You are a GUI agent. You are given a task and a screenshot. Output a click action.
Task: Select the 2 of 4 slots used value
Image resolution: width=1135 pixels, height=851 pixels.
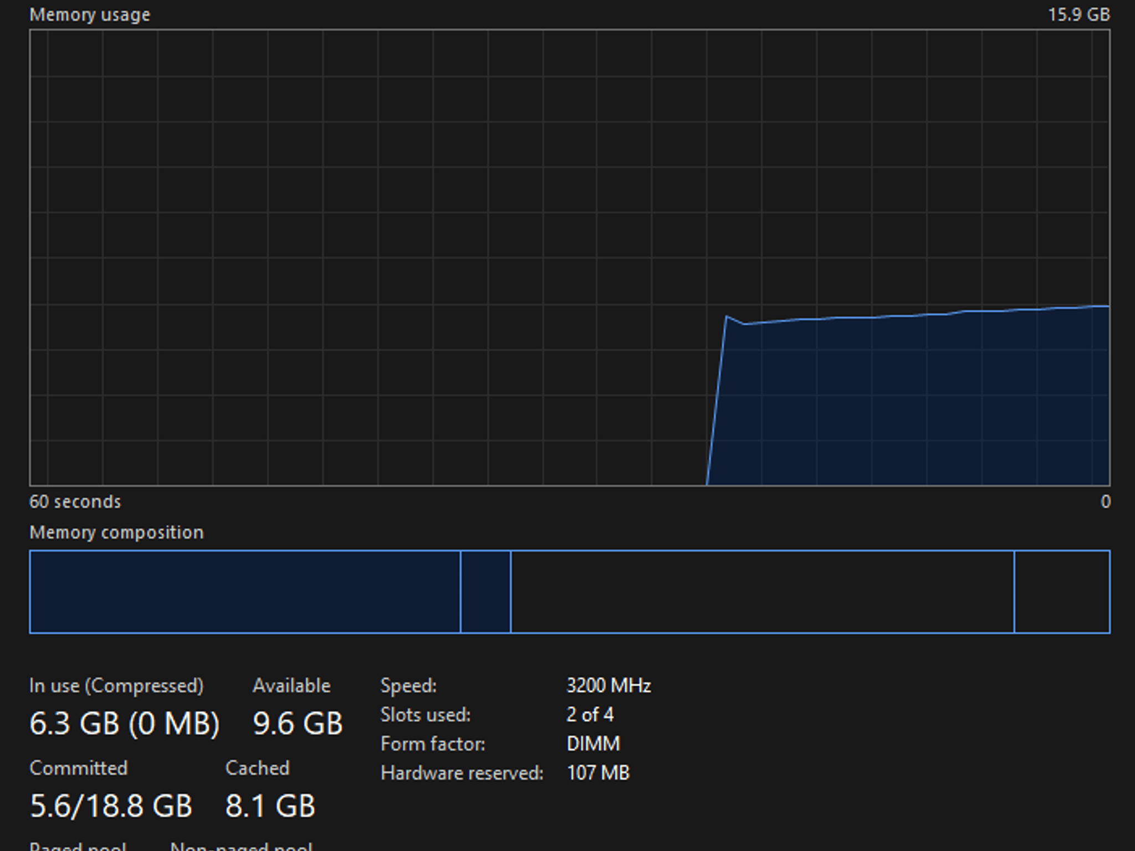pos(590,715)
